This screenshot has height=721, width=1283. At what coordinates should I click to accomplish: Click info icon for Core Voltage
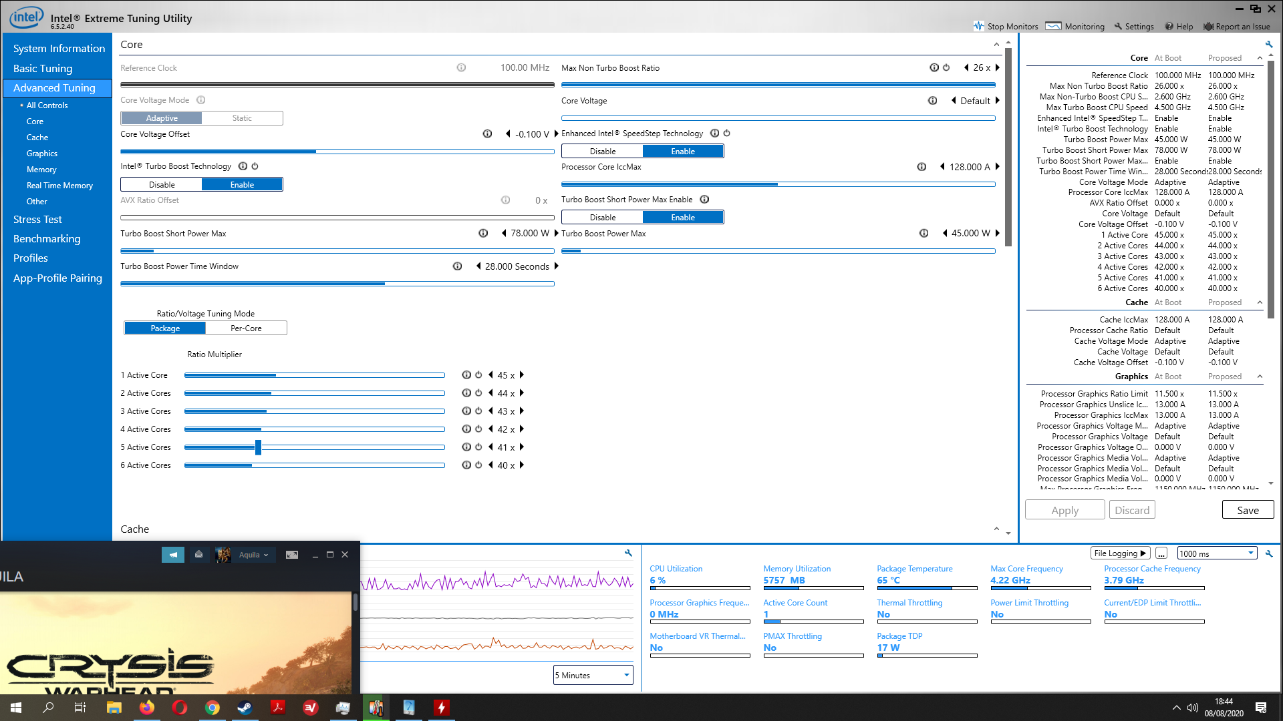(932, 101)
